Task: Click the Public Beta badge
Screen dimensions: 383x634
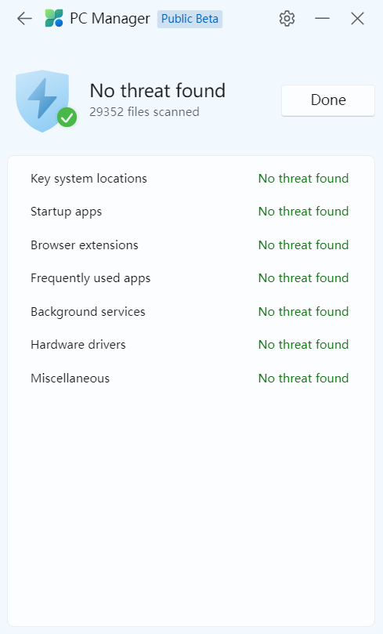Action: click(190, 19)
